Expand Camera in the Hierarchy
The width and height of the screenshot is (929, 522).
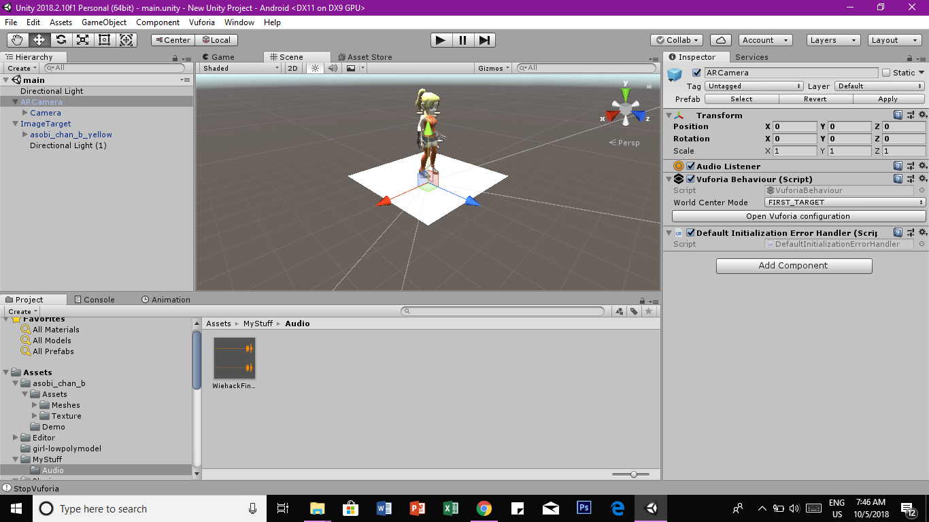[25, 113]
